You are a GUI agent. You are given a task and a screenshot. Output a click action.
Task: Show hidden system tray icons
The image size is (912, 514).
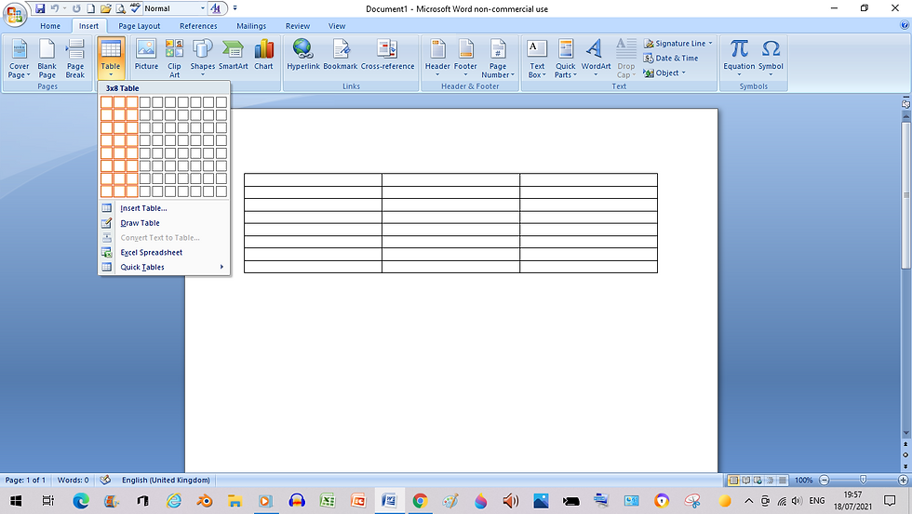tap(748, 501)
